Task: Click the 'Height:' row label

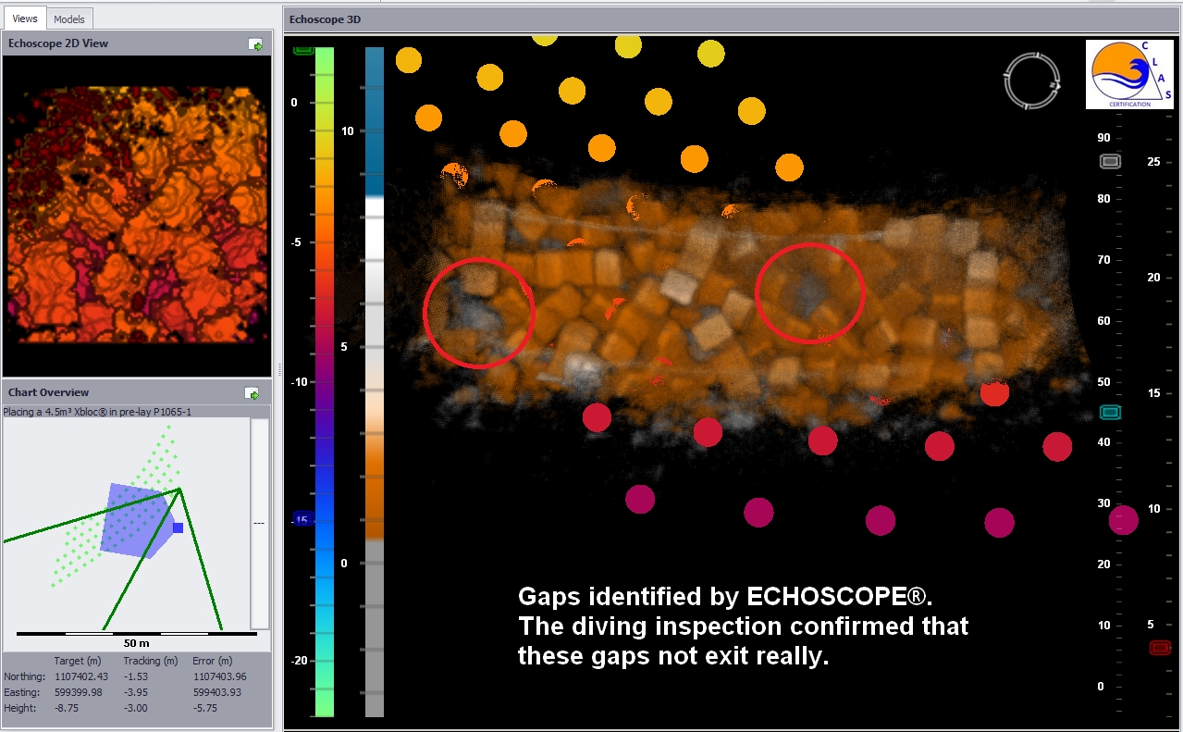Action: pos(18,708)
